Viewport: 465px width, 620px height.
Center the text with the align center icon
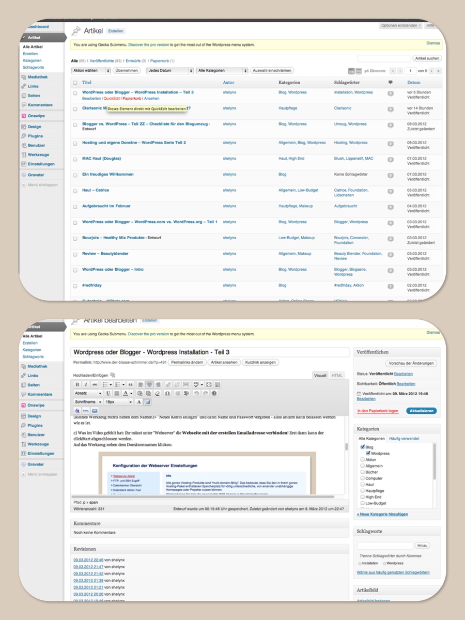149,384
